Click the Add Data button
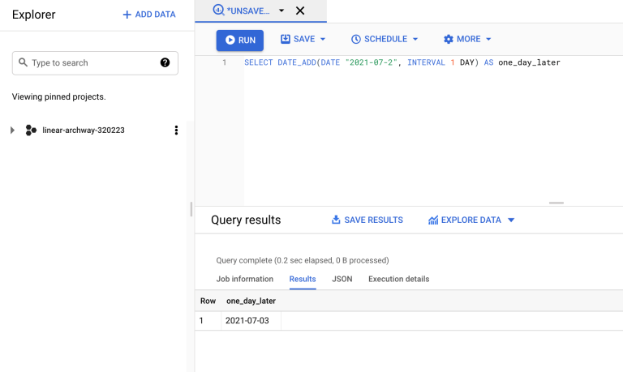The height and width of the screenshot is (372, 623). 148,15
